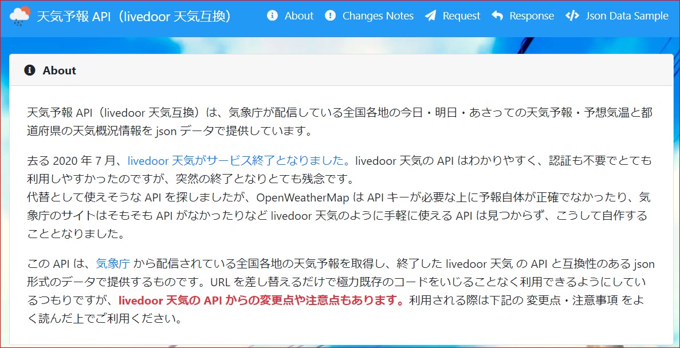
Task: Click the text 道府県の天気概況情報を json データで提供しています。
Action: (x=170, y=131)
